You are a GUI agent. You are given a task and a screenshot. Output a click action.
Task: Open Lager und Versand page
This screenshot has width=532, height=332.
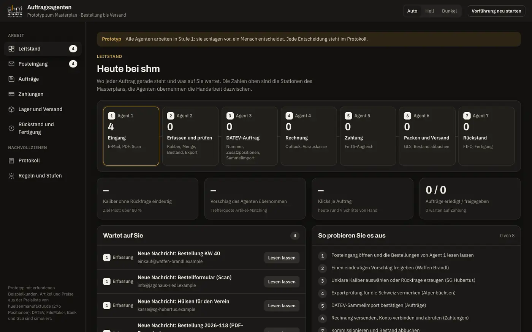pyautogui.click(x=43, y=109)
